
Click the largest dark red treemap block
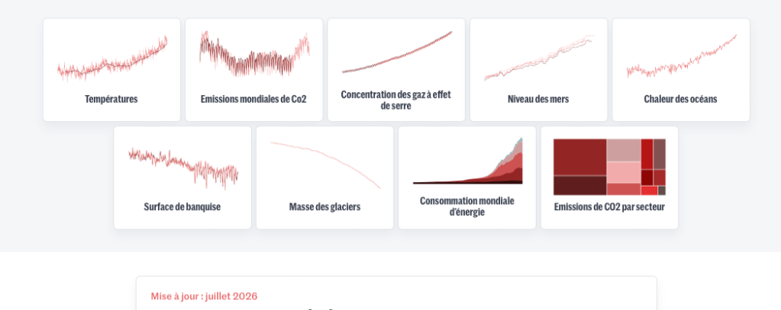coord(579,157)
